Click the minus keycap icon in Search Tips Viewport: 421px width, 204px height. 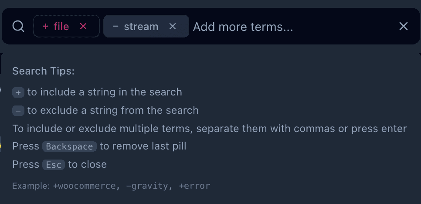[x=18, y=111]
